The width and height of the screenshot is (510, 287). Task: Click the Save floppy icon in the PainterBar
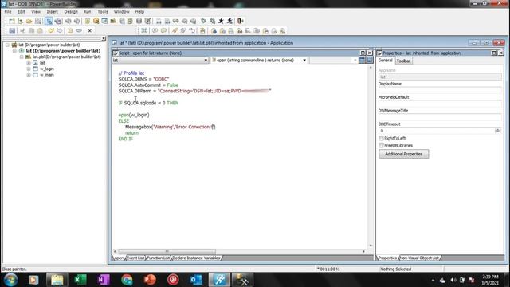12,31
